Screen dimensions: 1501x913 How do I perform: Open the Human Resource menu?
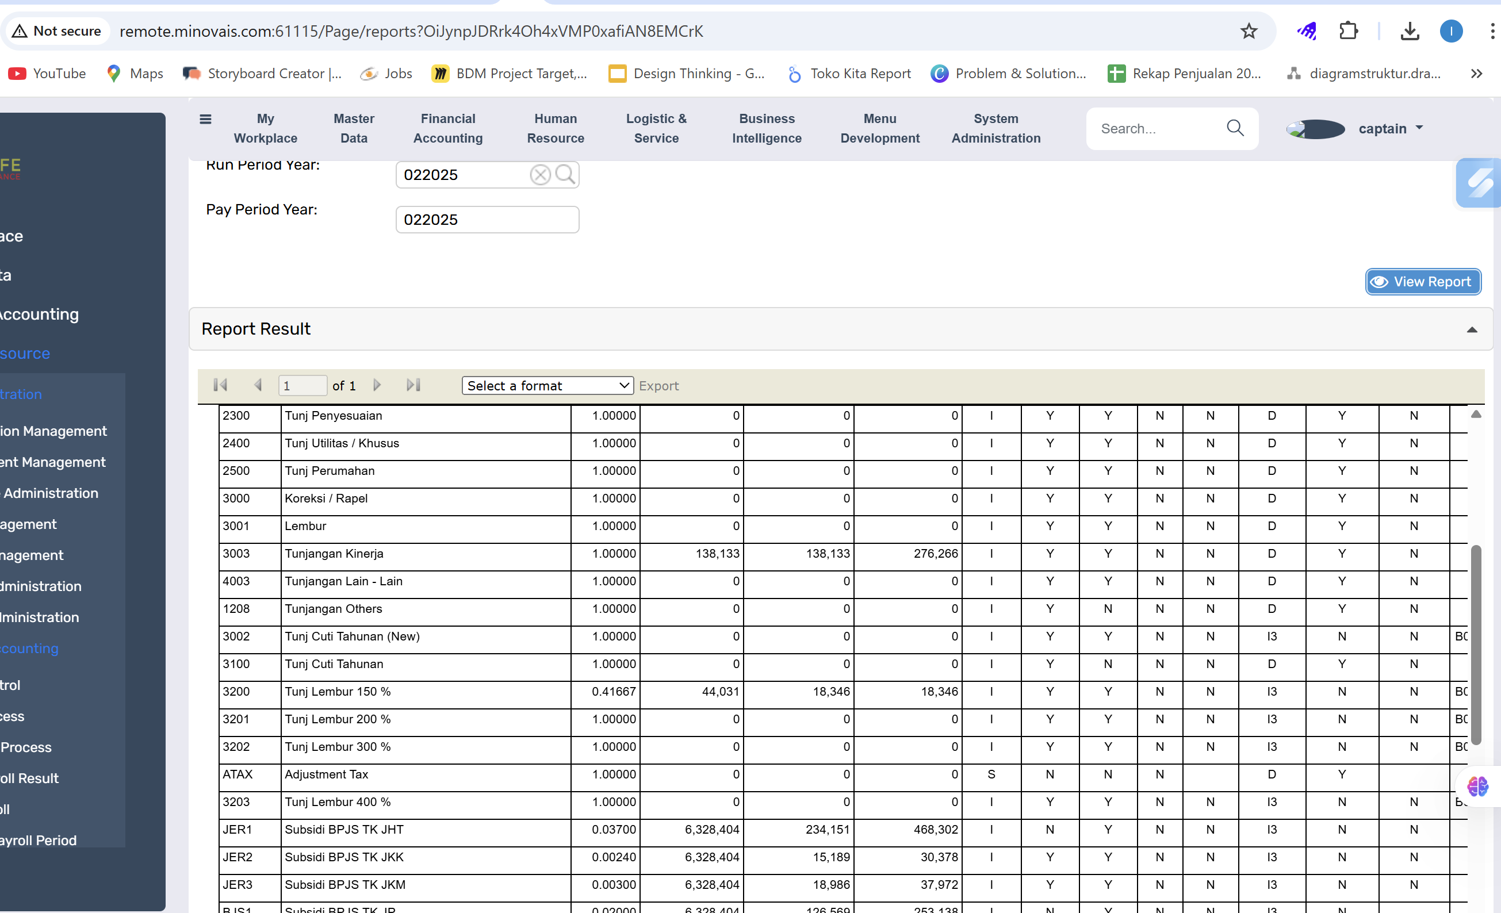click(x=555, y=129)
